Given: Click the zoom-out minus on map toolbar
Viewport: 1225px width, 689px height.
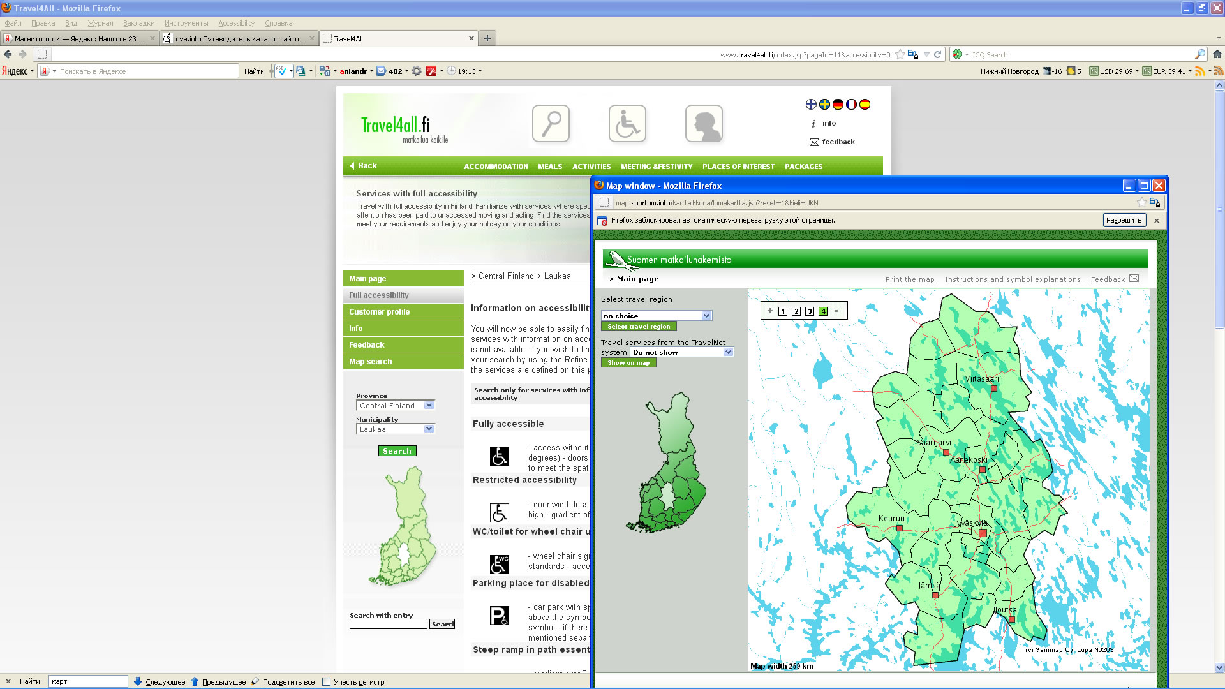Looking at the screenshot, I should coord(836,311).
